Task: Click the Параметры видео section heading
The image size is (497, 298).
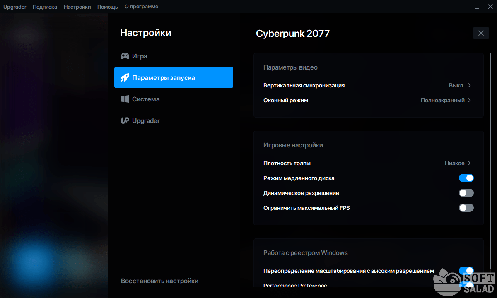Action: pyautogui.click(x=290, y=67)
